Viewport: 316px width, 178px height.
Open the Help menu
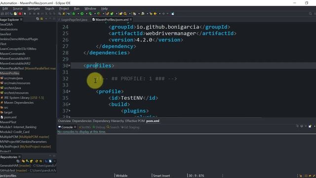104,8
